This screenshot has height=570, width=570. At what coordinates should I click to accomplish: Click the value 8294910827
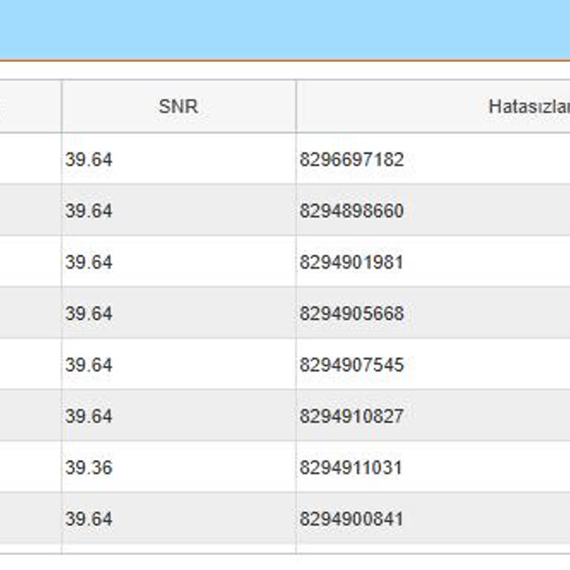click(x=352, y=416)
